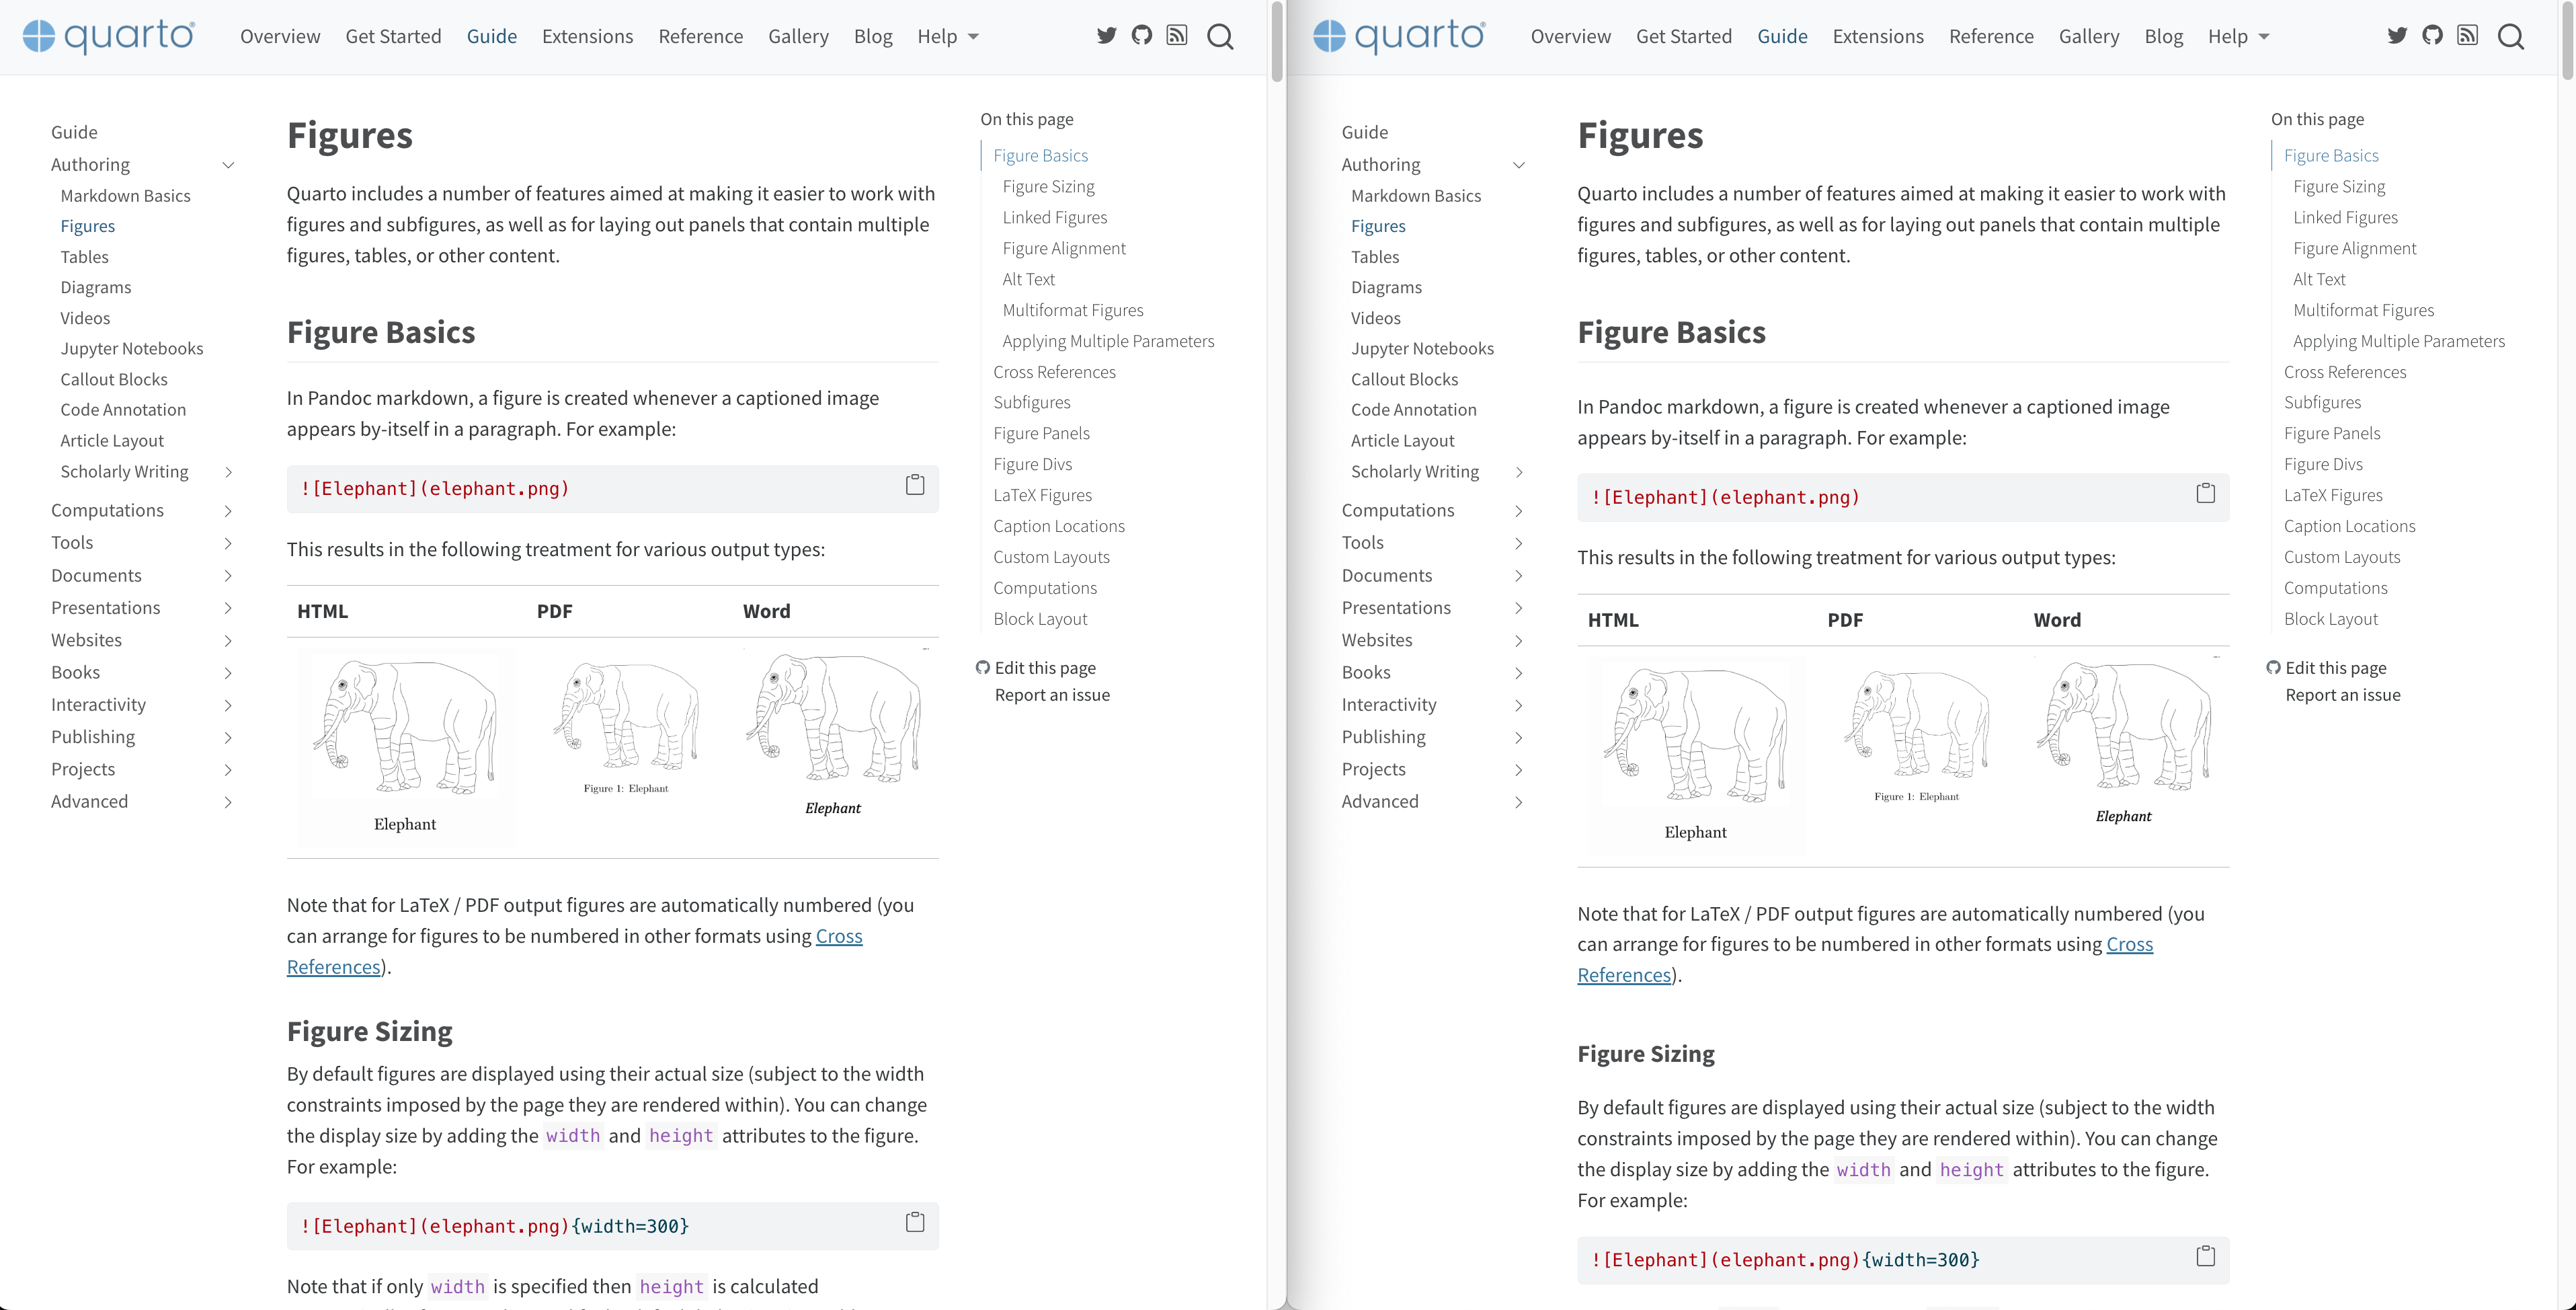Expand the Presentations chevron in right window sidebar
Viewport: 2576px width, 1310px height.
(1519, 608)
